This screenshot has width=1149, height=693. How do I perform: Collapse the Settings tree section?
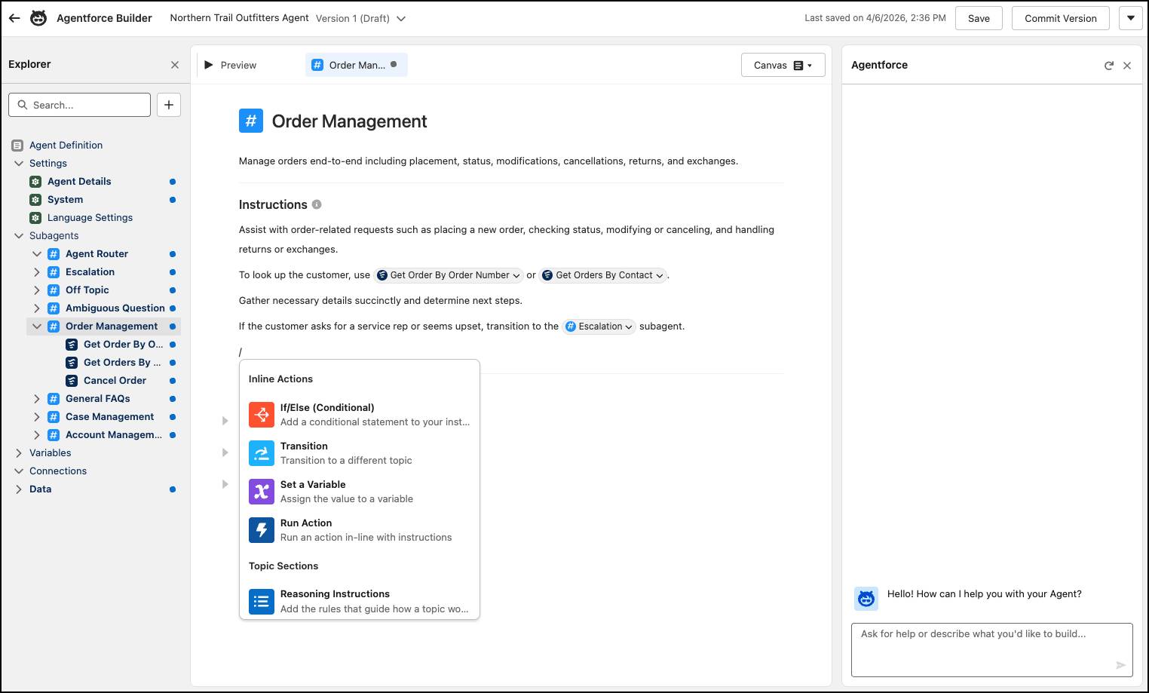19,163
